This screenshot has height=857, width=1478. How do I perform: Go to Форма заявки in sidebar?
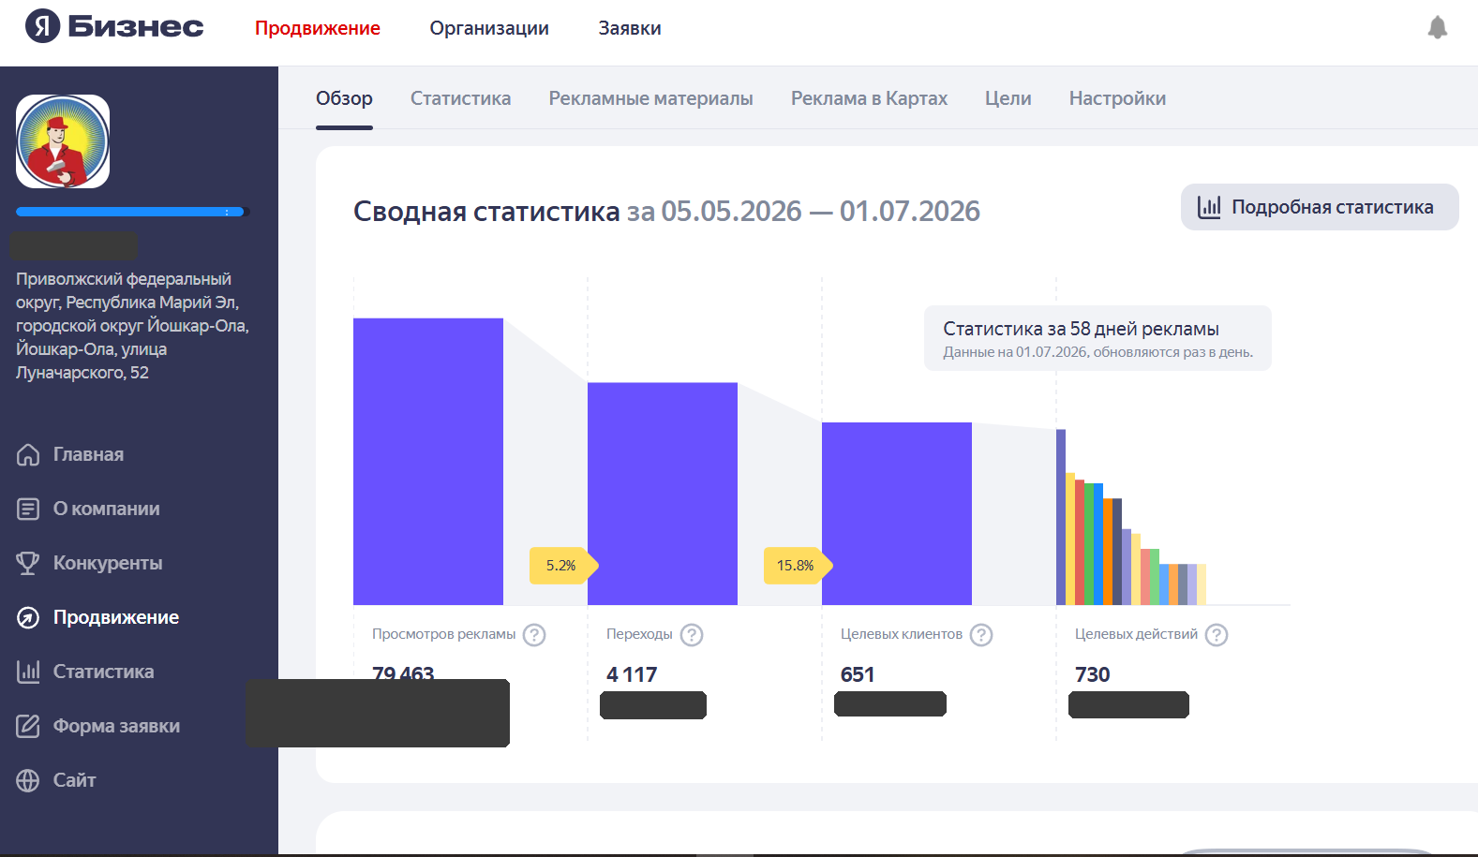pyautogui.click(x=116, y=726)
